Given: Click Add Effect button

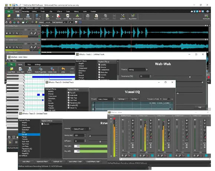Looking at the screenshot, I should click(26, 162).
